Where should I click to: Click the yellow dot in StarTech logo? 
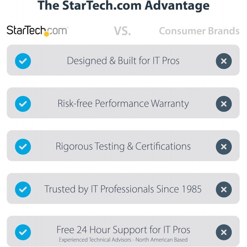tap(47, 34)
